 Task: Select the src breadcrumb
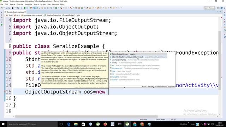pos(17,15)
